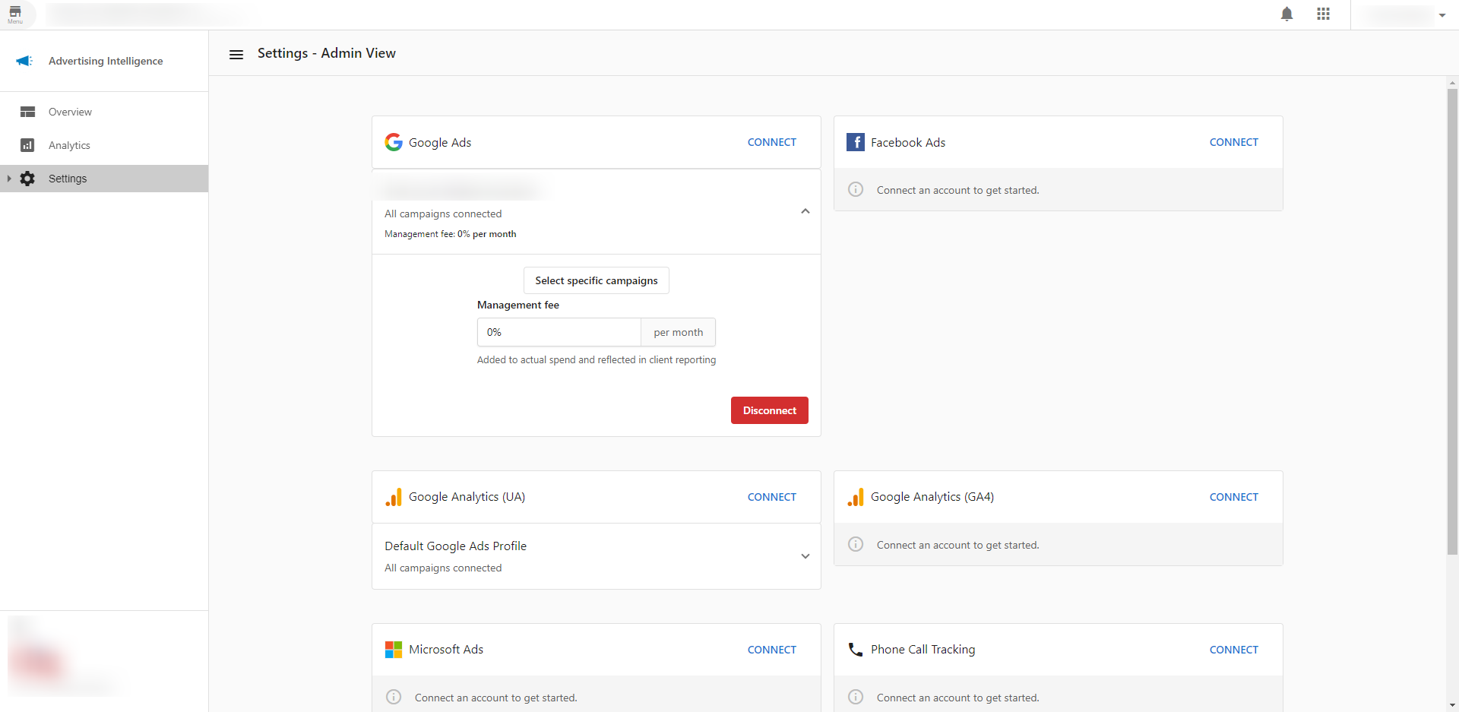
Task: Click Select specific campaigns button
Action: (x=596, y=280)
